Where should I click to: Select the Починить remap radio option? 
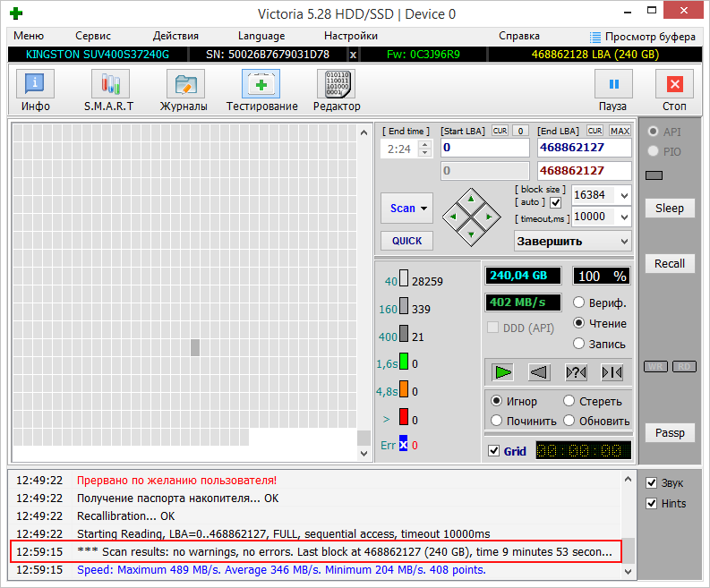point(496,421)
